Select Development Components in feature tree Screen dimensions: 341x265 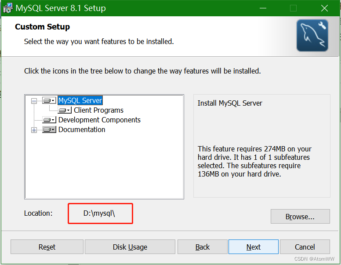click(x=99, y=120)
